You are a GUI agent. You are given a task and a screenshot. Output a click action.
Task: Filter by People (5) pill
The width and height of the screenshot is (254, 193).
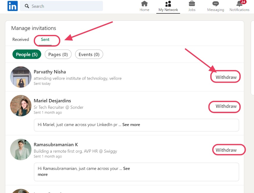(27, 55)
